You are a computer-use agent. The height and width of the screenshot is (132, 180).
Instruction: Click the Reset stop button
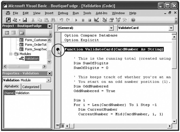89,20
